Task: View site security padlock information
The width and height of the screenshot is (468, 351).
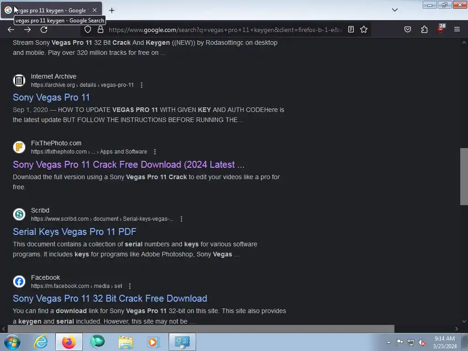Action: pyautogui.click(x=101, y=30)
